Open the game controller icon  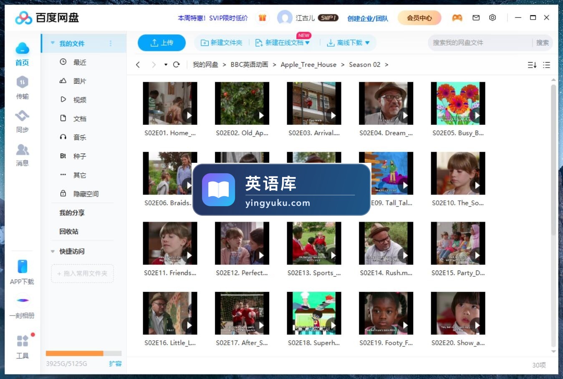(457, 18)
